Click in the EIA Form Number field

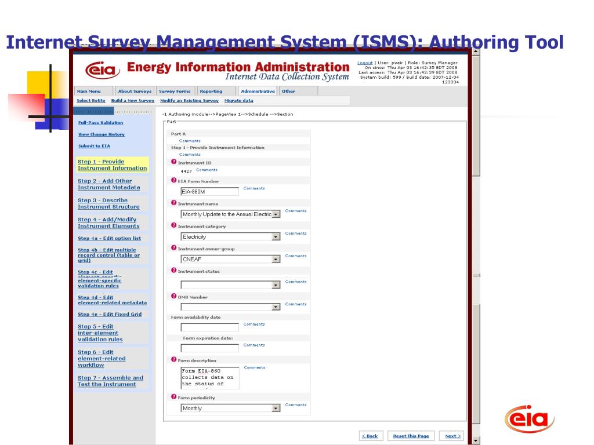pos(209,191)
